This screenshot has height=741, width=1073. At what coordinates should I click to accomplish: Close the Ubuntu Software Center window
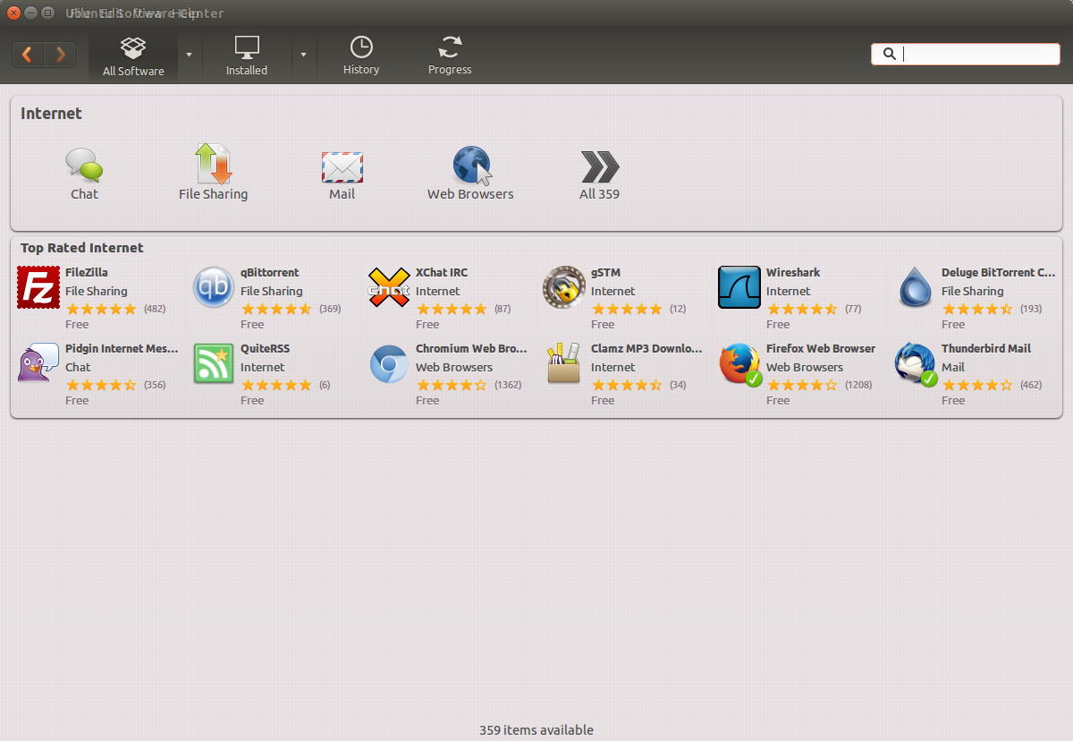tap(13, 13)
